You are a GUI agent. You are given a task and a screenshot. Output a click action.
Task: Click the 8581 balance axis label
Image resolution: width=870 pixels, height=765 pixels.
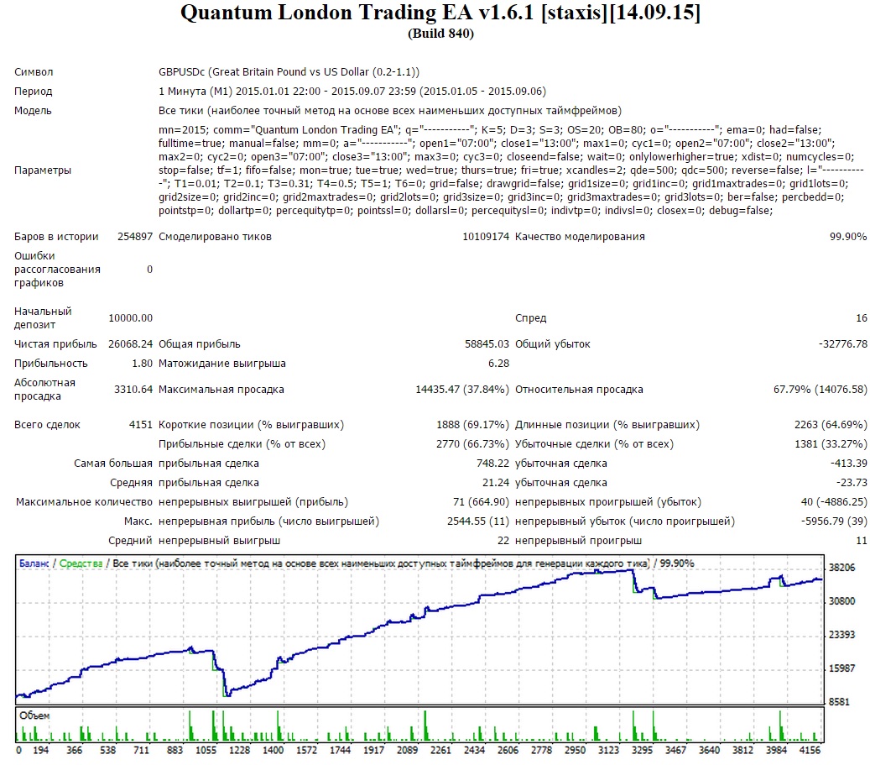click(839, 702)
